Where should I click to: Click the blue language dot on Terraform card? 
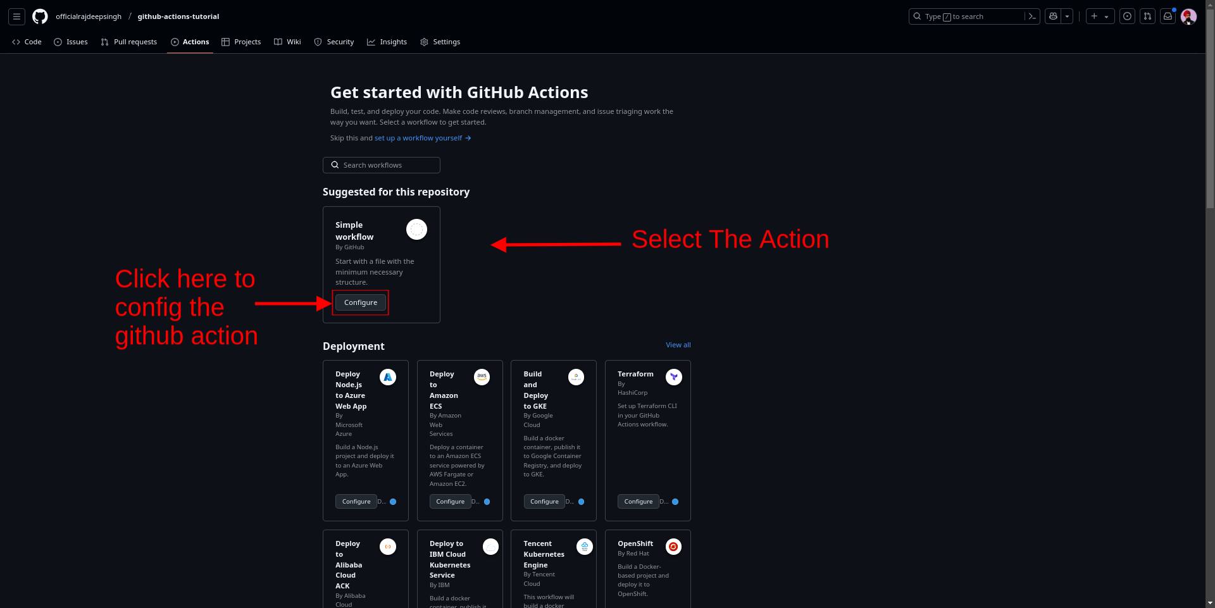(675, 502)
